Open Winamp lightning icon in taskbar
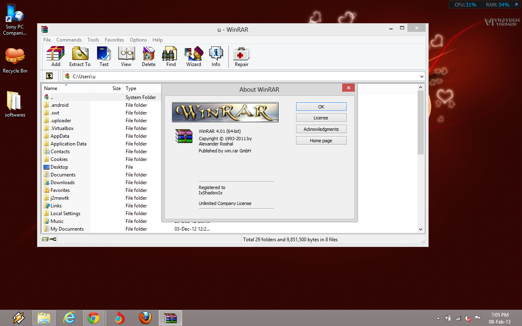 (x=18, y=318)
